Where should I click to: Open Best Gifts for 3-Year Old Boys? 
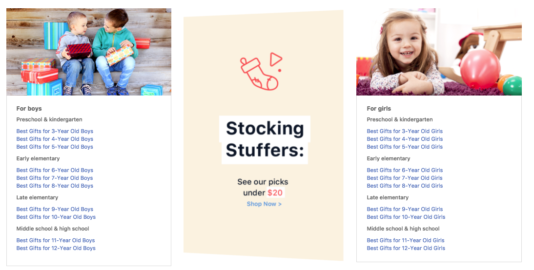point(55,131)
